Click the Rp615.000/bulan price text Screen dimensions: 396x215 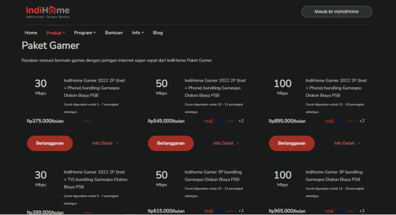click(x=166, y=211)
